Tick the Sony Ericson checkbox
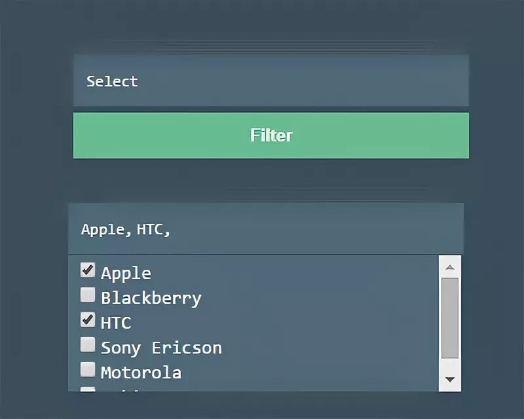This screenshot has width=524, height=419. pos(88,344)
